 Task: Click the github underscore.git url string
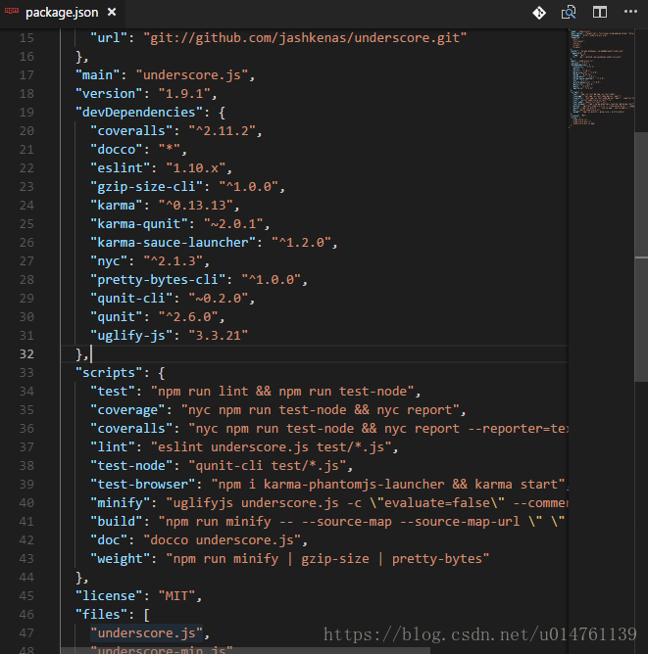305,38
